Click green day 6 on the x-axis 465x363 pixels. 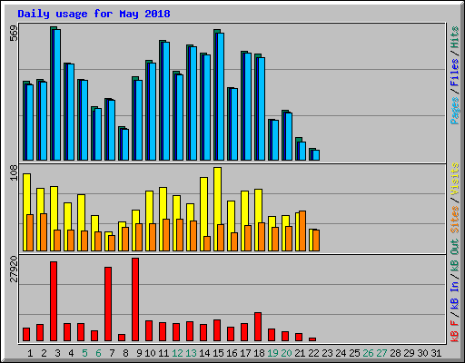click(x=98, y=353)
